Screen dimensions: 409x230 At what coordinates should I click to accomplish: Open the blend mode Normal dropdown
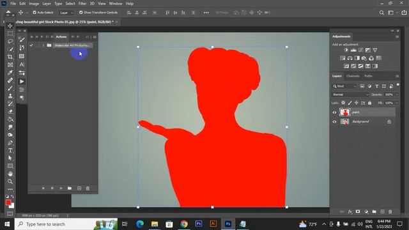350,95
